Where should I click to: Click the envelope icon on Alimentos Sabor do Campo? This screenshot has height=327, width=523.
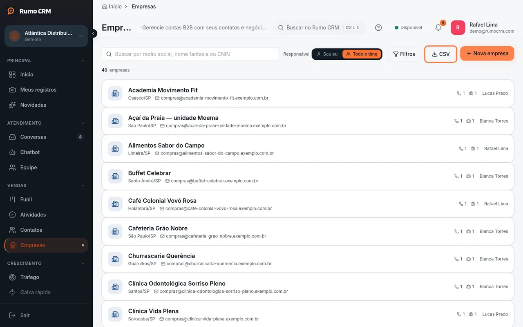157,153
